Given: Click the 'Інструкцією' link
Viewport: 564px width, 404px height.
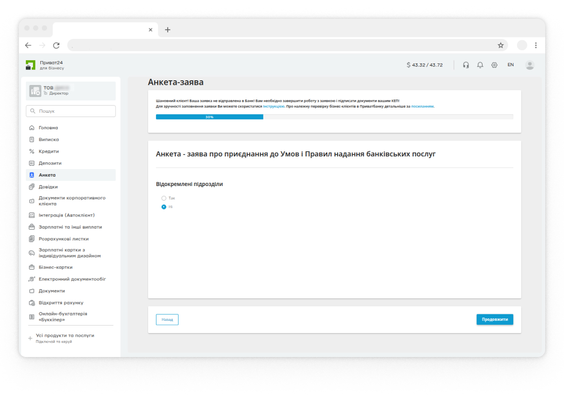Looking at the screenshot, I should (274, 107).
